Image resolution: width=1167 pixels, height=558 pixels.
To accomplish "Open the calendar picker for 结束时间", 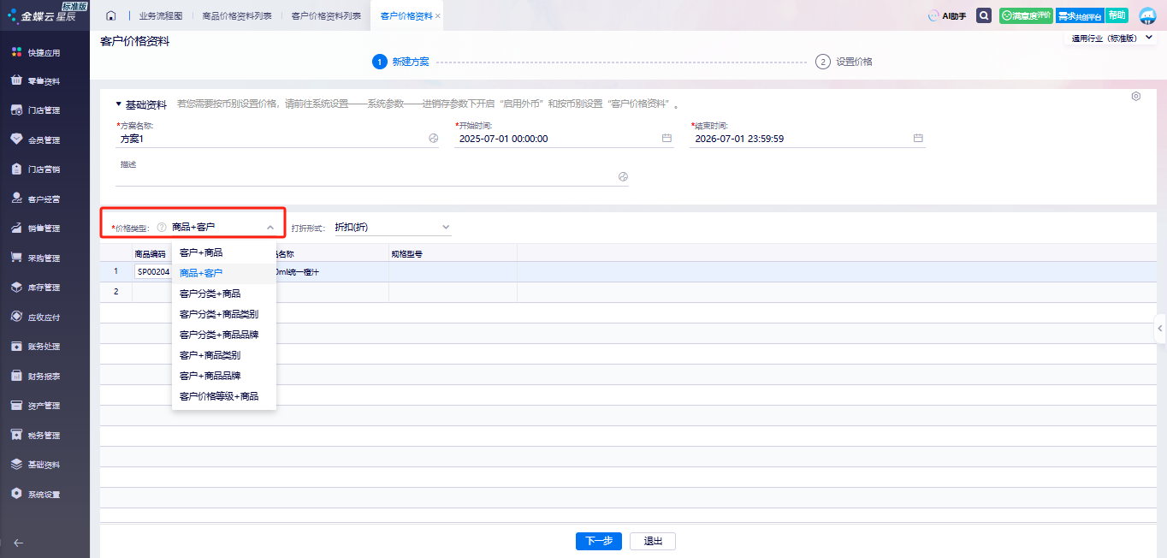I will (x=918, y=139).
